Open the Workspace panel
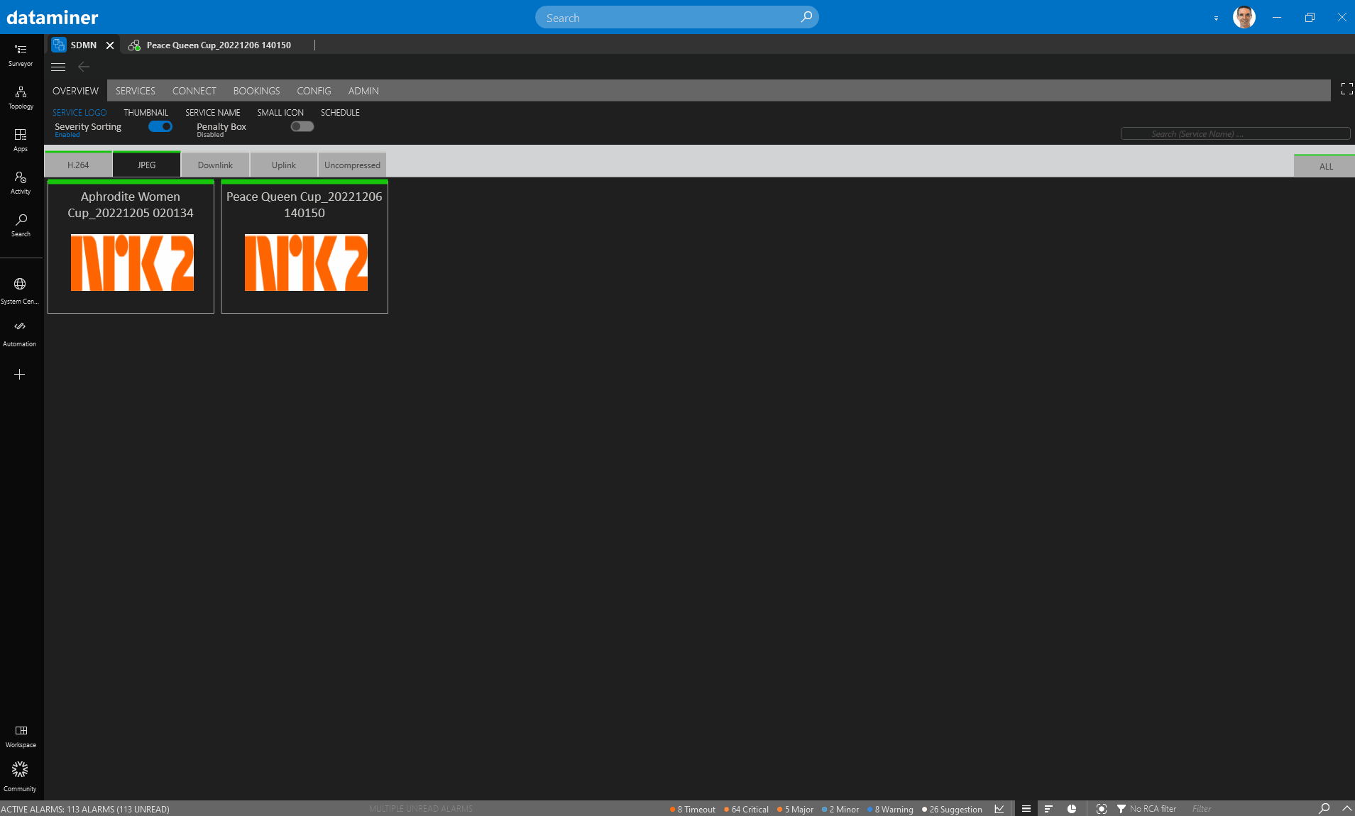1355x816 pixels. pos(21,737)
